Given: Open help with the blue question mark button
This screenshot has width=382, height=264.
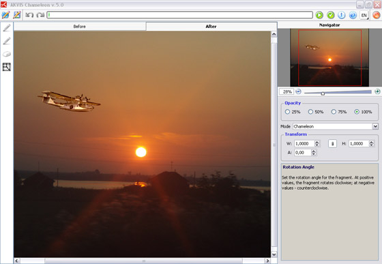Looking at the screenshot, I should pos(353,15).
